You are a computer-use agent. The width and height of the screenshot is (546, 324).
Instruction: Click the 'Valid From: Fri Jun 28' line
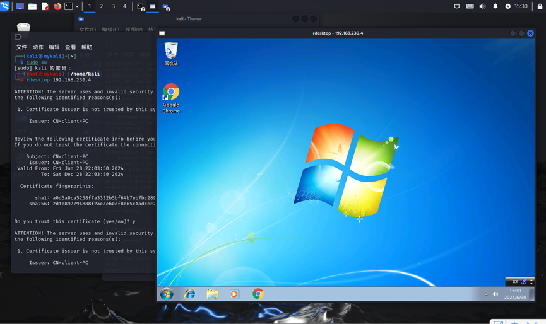click(70, 168)
